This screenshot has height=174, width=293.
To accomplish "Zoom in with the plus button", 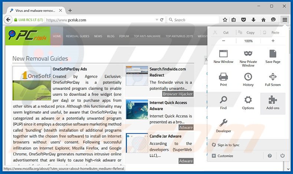I will click(273, 41).
